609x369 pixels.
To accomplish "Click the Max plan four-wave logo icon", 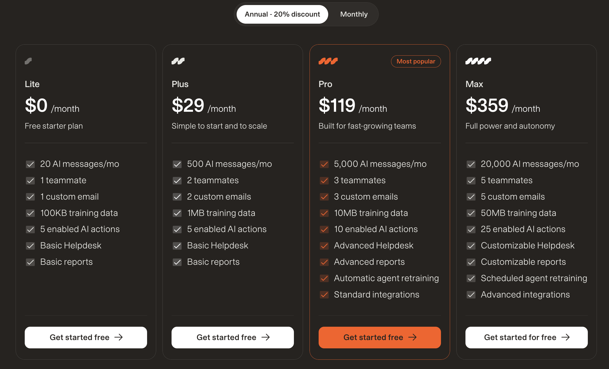I will coord(478,61).
